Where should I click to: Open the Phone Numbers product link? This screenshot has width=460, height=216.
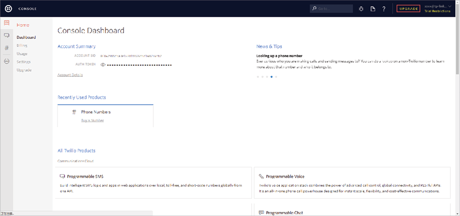[96, 112]
